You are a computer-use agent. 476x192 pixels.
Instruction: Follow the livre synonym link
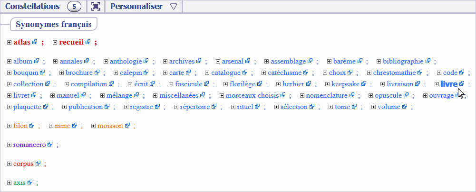tap(448, 84)
